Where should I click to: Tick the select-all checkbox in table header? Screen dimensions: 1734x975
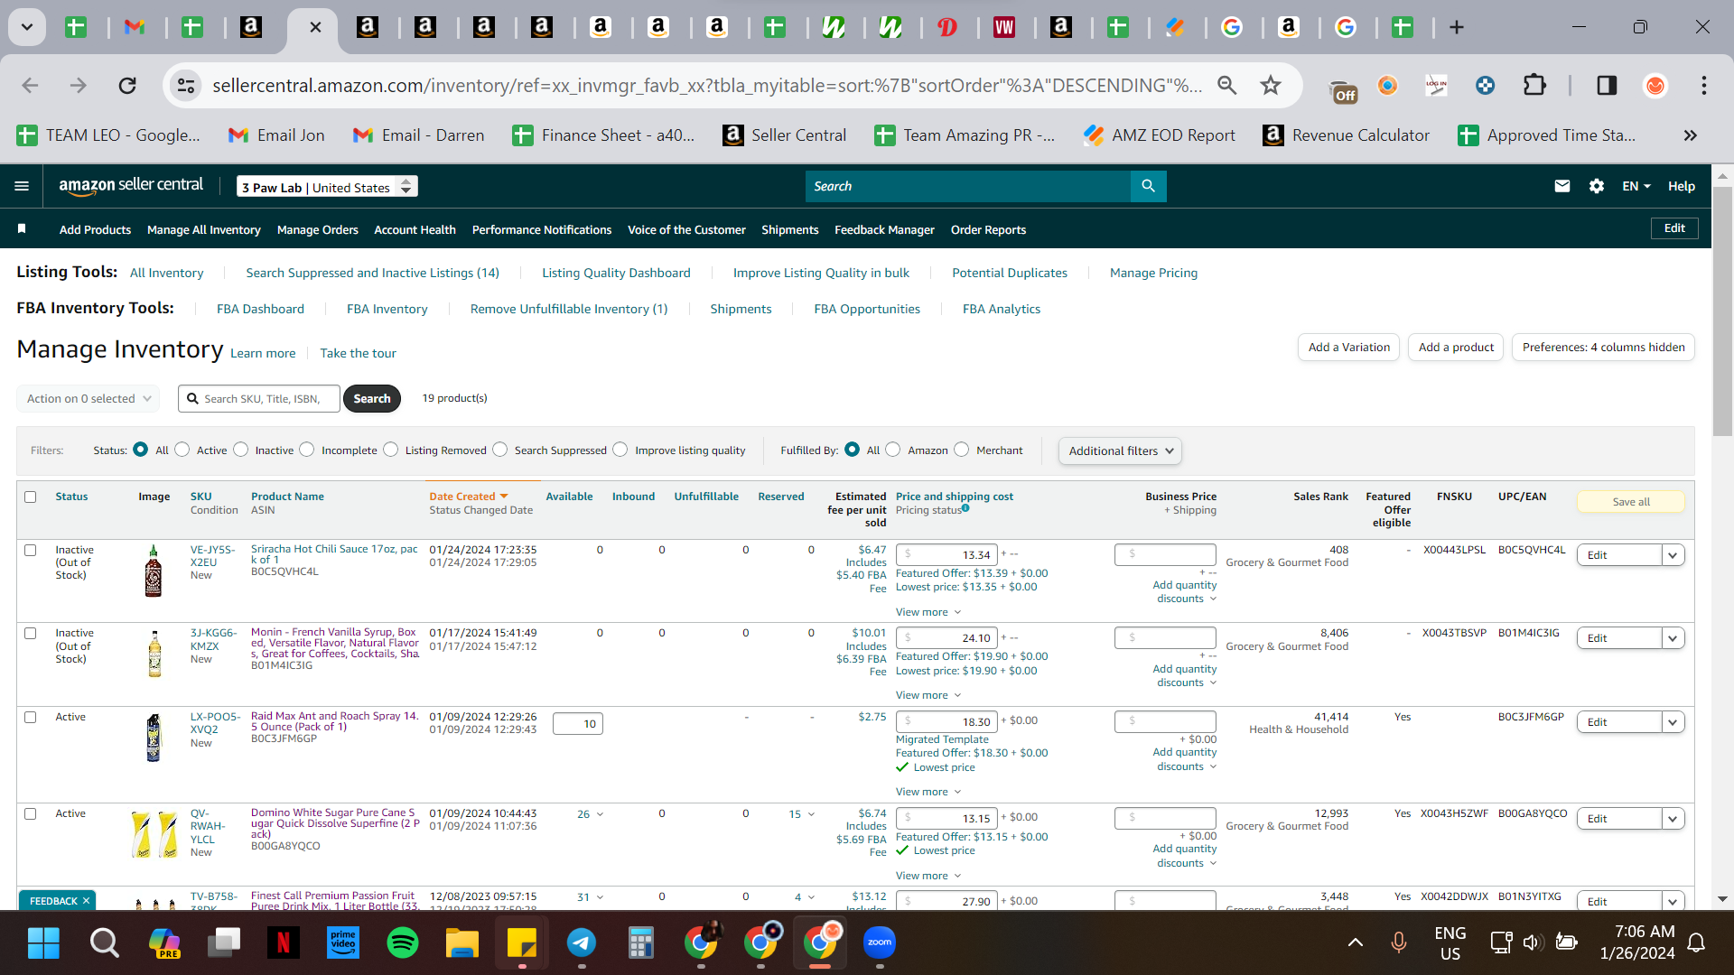pos(31,497)
